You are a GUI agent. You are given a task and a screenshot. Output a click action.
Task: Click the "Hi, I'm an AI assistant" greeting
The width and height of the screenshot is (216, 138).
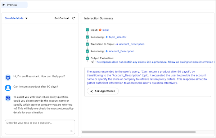(x=39, y=76)
